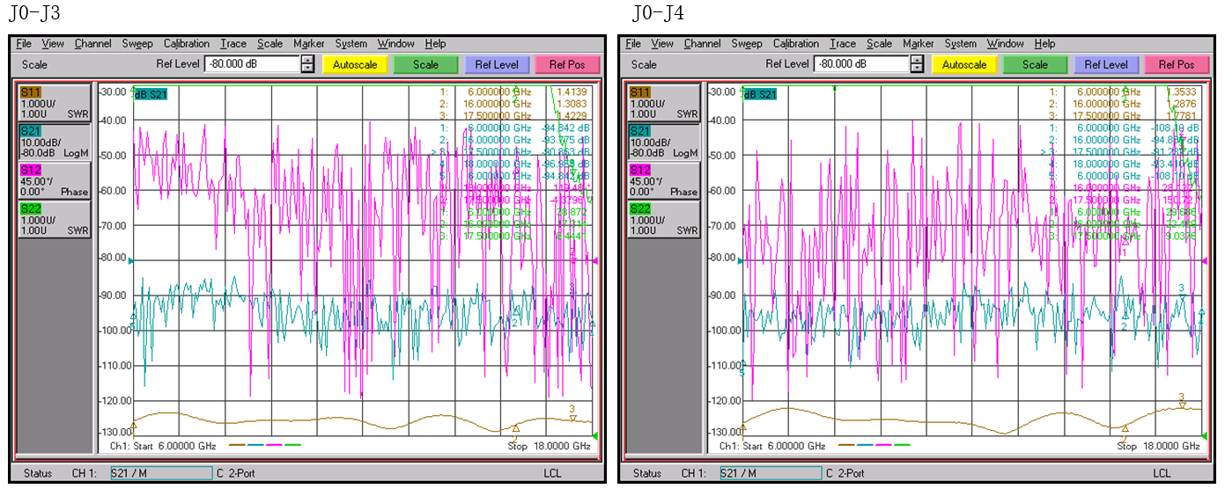Open the Trace menu in the right window
Screen dimensions: 1225x496
click(842, 44)
